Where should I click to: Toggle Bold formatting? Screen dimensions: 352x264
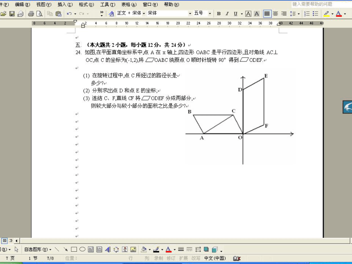219,14
